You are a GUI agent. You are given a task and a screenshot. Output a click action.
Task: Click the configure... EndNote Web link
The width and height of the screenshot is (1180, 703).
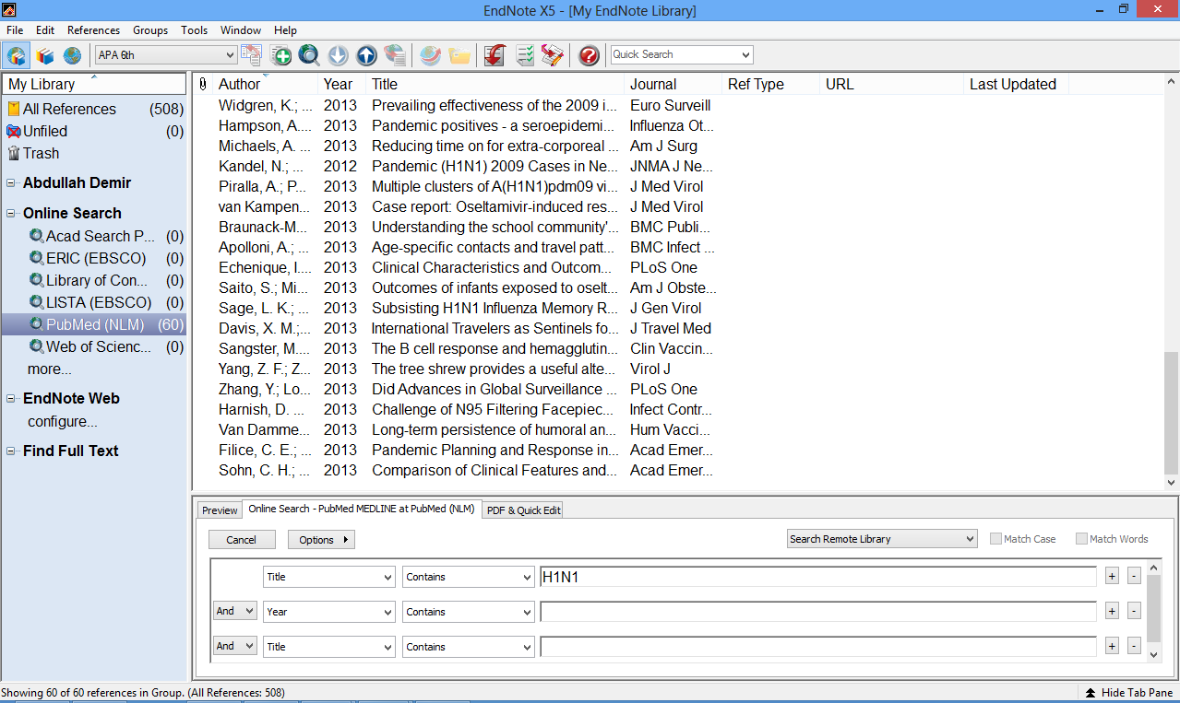tap(63, 422)
